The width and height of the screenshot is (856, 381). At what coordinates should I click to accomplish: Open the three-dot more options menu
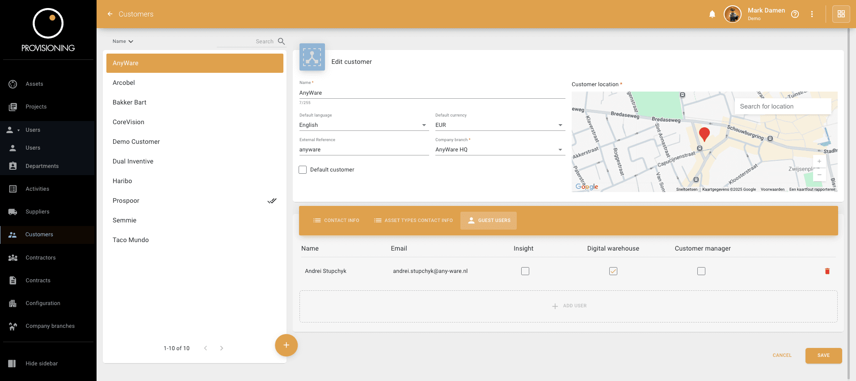(812, 14)
